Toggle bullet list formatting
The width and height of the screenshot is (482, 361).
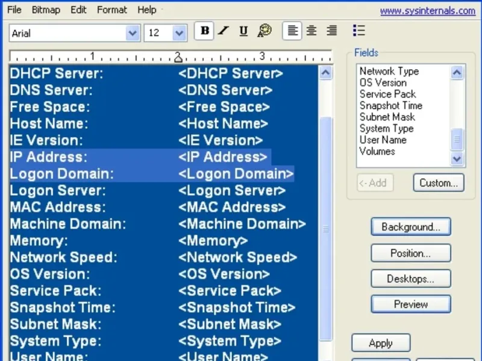point(359,31)
